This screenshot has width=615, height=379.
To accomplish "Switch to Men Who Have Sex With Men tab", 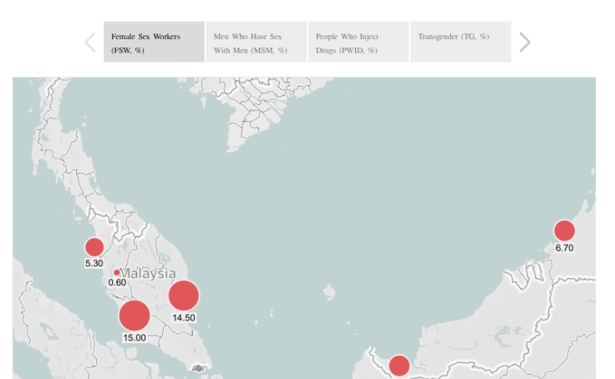I will pyautogui.click(x=256, y=43).
